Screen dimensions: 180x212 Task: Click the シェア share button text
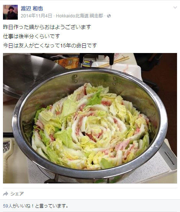point(17,194)
